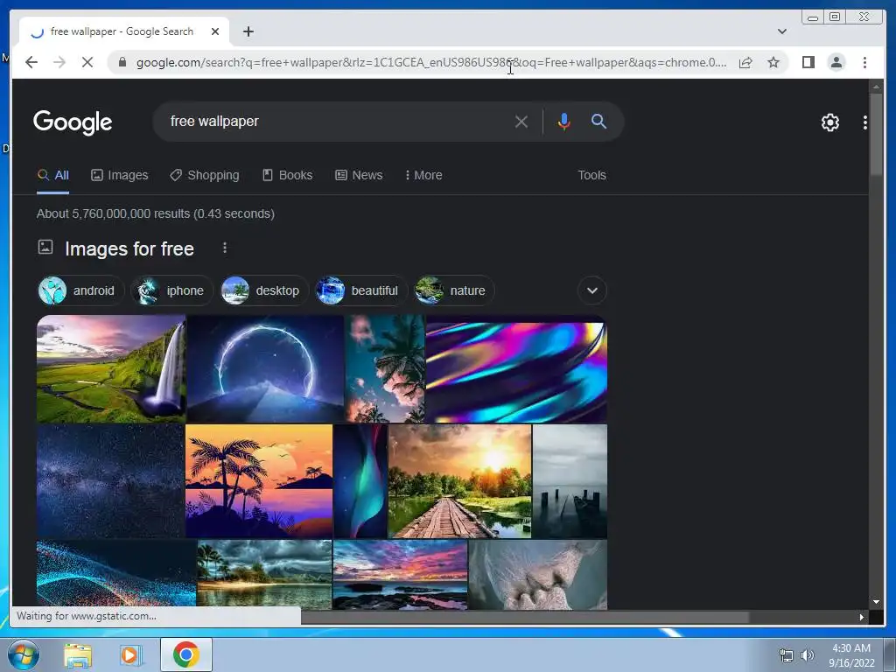Screen dimensions: 896x672
Task: Bookmark this page with the star icon
Action: click(x=773, y=62)
